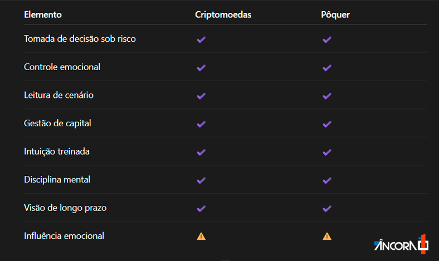The image size is (439, 261).
Task: Select the Tomada de decisão sob risco label
Action: tap(80, 38)
